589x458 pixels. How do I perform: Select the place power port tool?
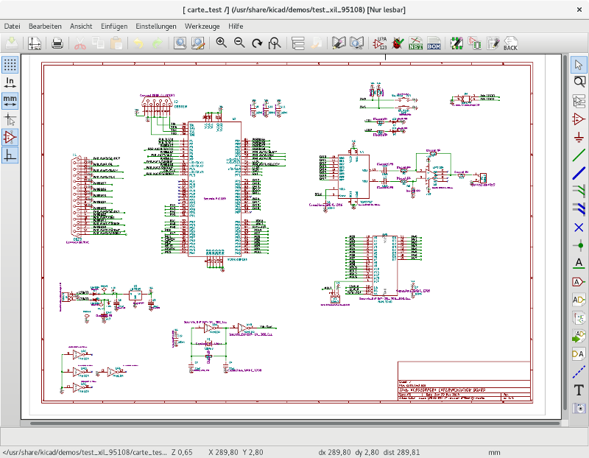click(x=579, y=137)
